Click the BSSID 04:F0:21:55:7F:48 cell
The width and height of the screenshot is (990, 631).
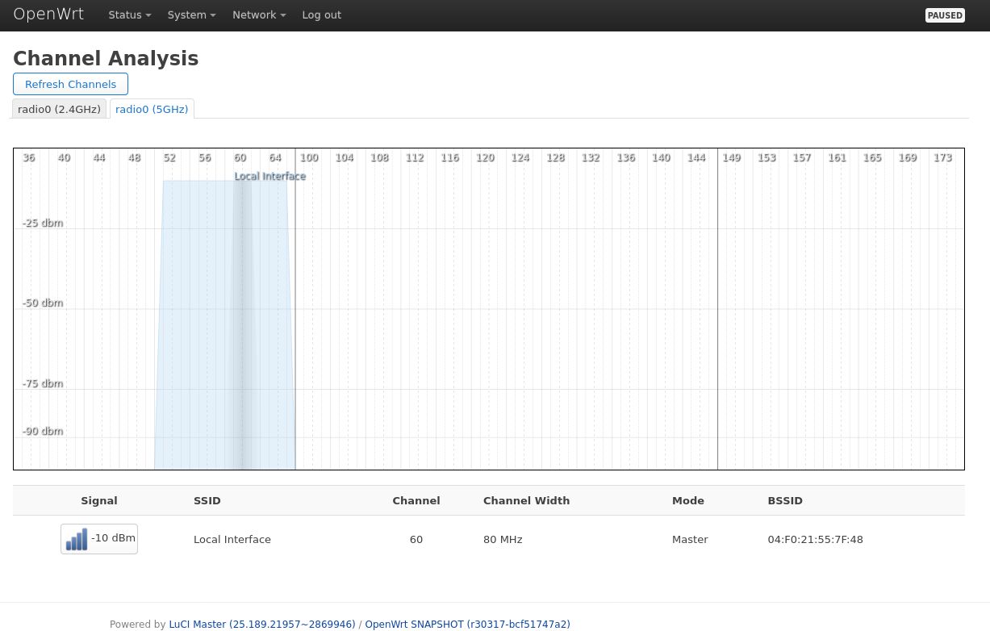click(x=815, y=539)
